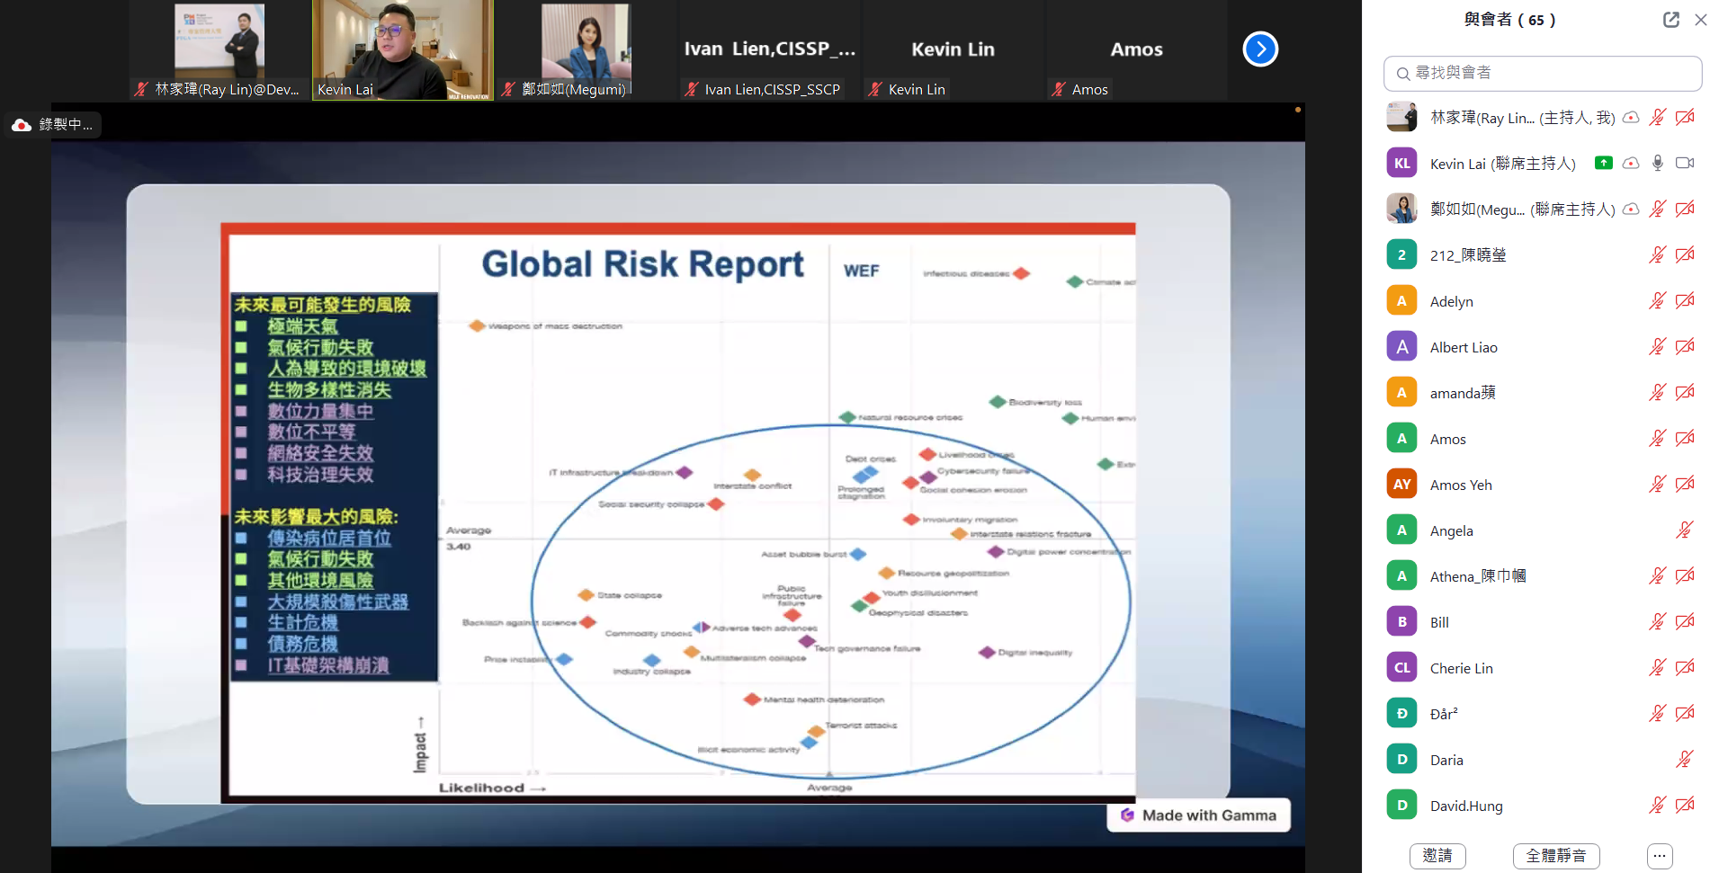Screen dimensions: 1710x873
Task: Click the 邀請 invite button
Action: [x=1437, y=856]
